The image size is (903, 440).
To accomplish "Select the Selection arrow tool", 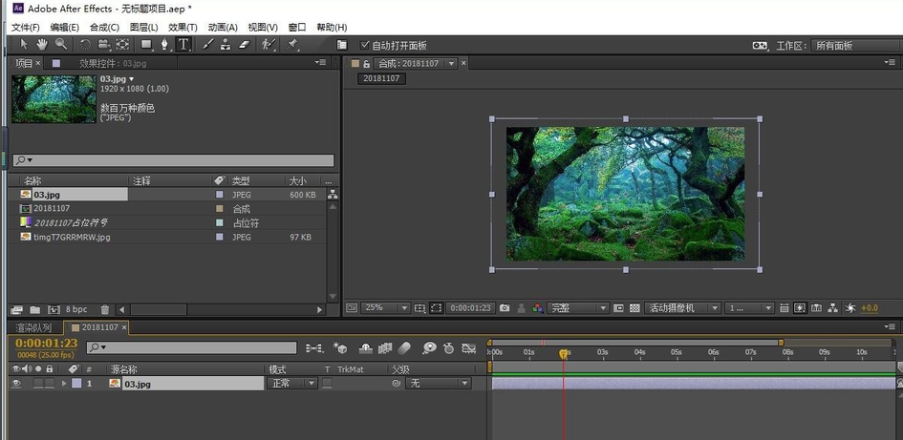I will click(24, 44).
